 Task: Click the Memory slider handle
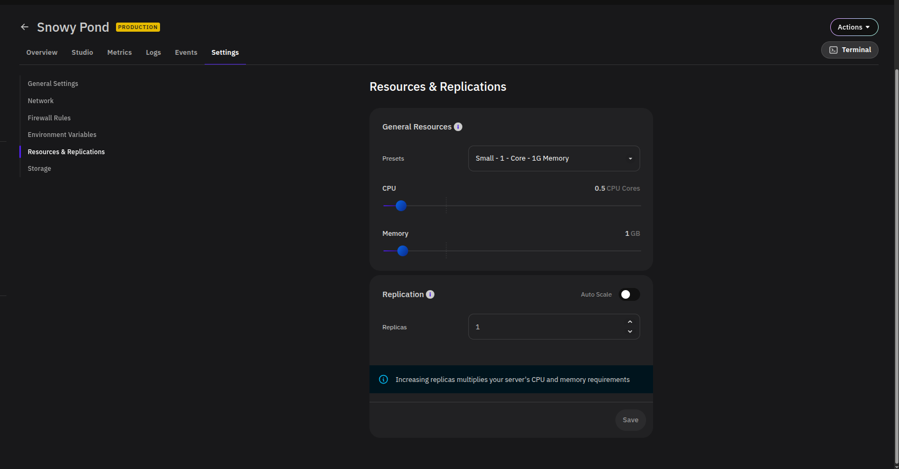click(x=403, y=251)
